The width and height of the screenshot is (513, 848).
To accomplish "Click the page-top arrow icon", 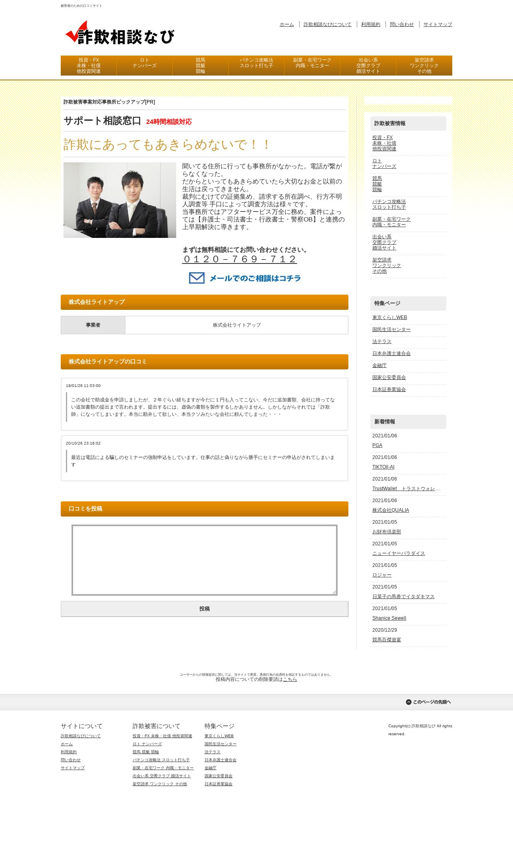I will tap(409, 702).
